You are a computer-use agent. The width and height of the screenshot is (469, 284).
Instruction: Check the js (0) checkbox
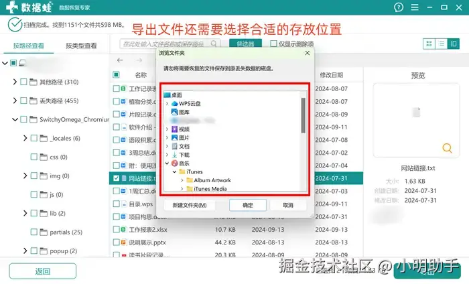34,195
